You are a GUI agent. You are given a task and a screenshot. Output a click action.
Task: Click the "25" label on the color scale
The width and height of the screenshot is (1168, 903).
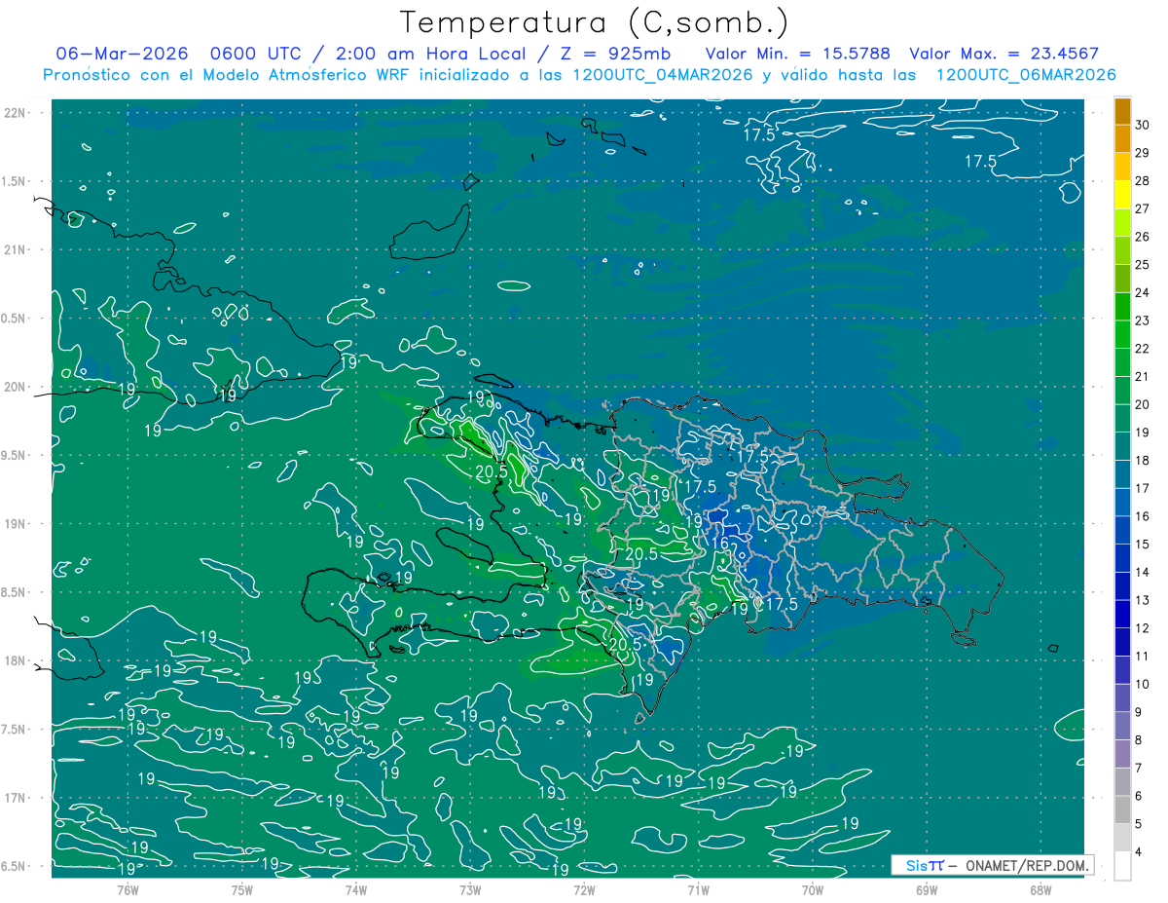pyautogui.click(x=1143, y=265)
